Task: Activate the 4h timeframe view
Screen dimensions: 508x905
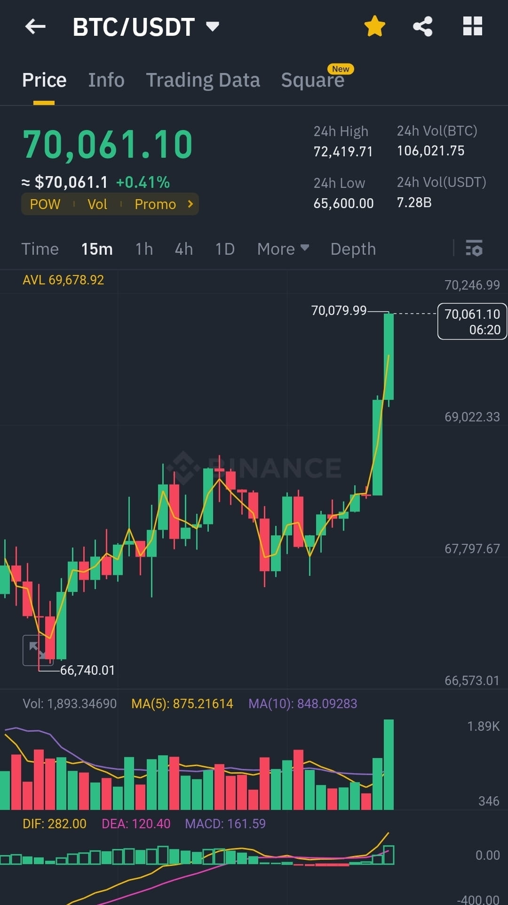Action: (x=183, y=249)
